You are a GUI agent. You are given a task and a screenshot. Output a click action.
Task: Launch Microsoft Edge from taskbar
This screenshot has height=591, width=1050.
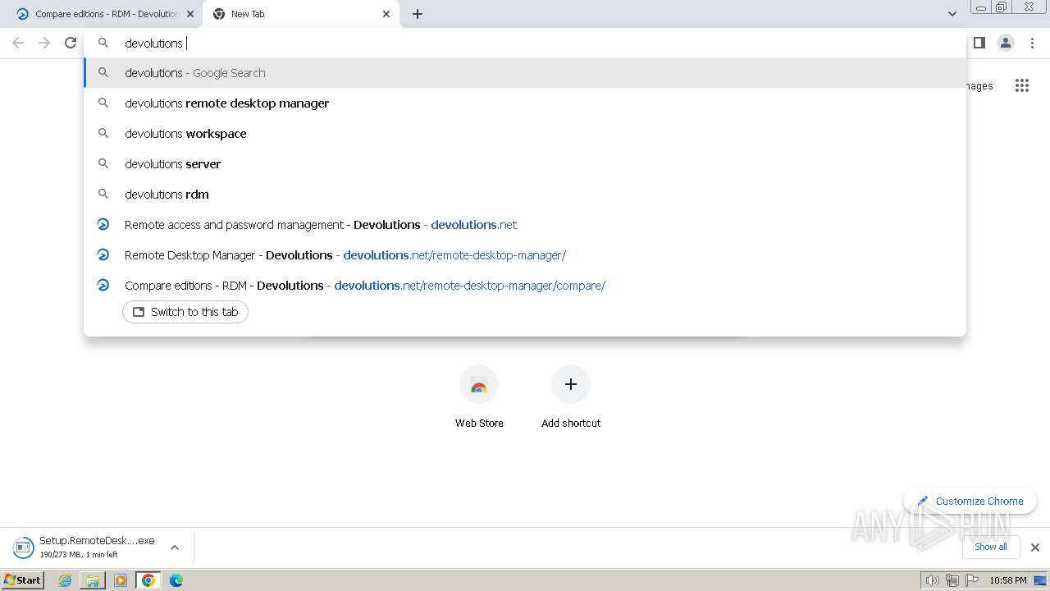(176, 580)
